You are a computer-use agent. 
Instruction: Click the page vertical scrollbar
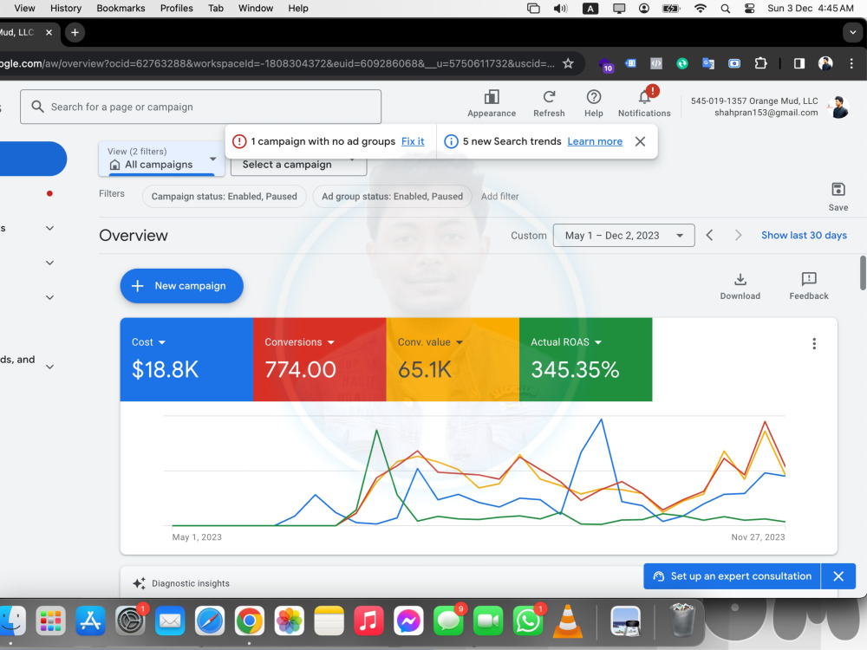[x=863, y=272]
